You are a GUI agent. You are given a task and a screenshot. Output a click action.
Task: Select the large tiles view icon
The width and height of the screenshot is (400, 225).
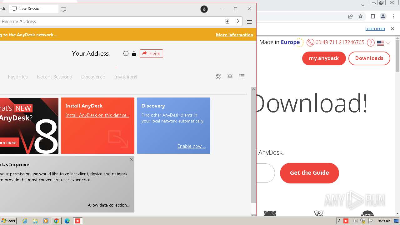click(218, 76)
